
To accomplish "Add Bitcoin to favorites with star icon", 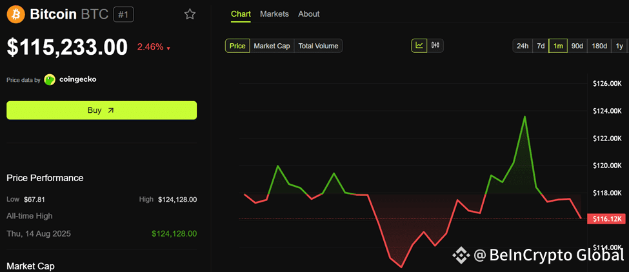I will [190, 14].
